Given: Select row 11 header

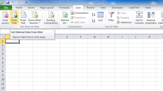Looking at the screenshot, I should tap(3, 84).
